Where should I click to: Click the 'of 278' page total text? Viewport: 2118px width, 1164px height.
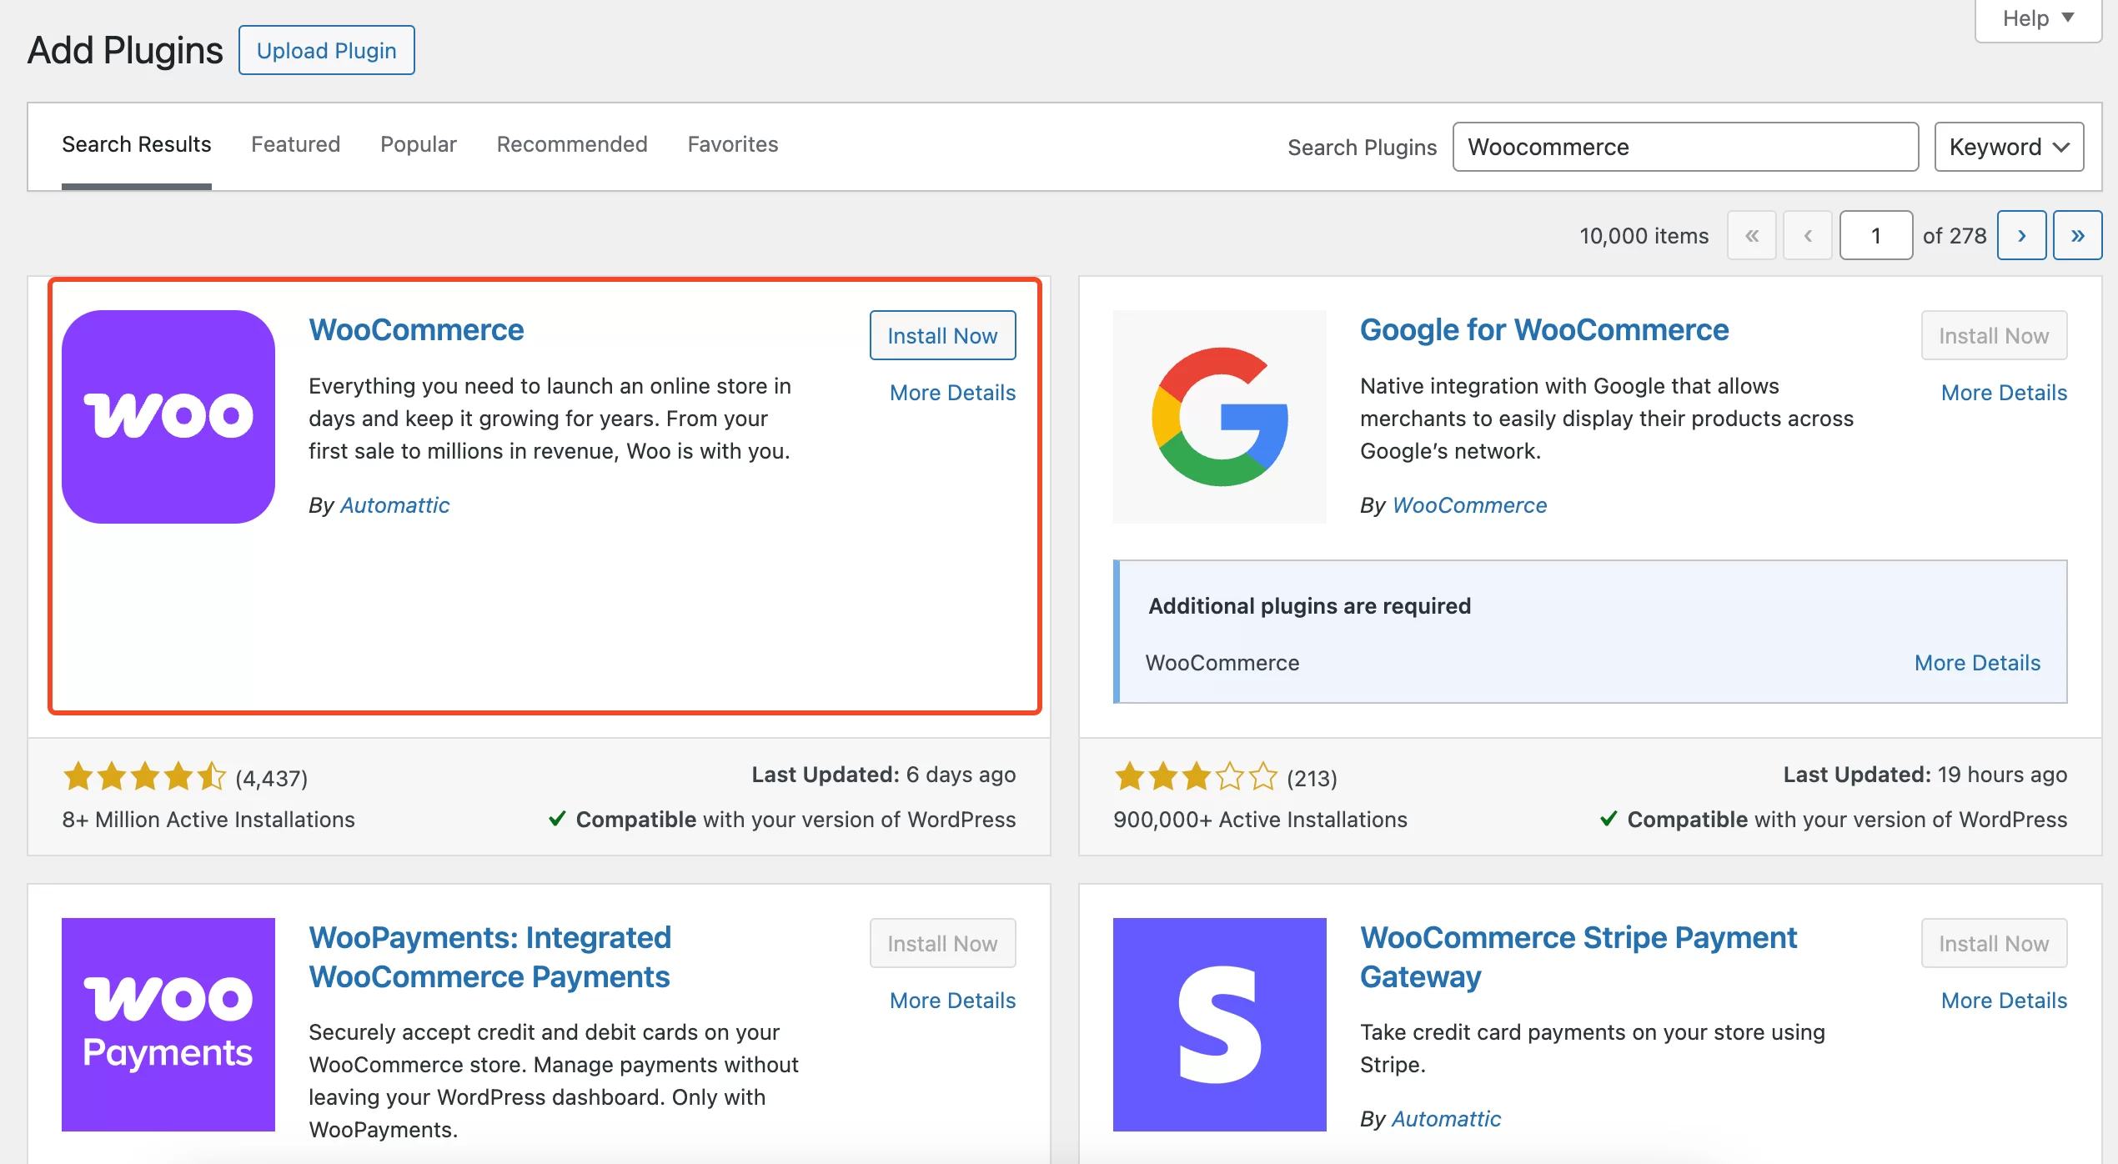(x=1955, y=236)
